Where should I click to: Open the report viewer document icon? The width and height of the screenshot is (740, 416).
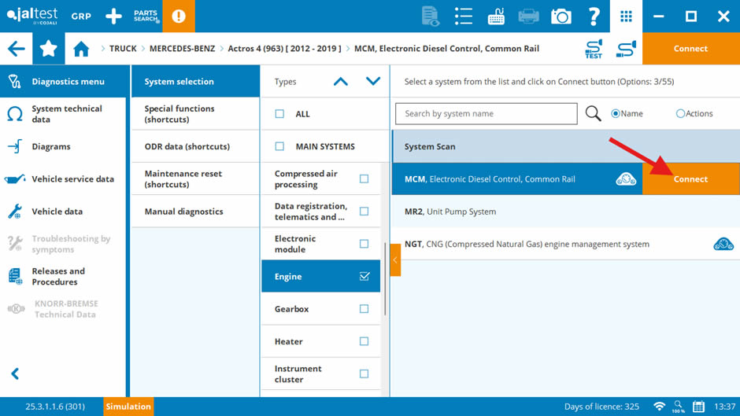[x=431, y=16]
